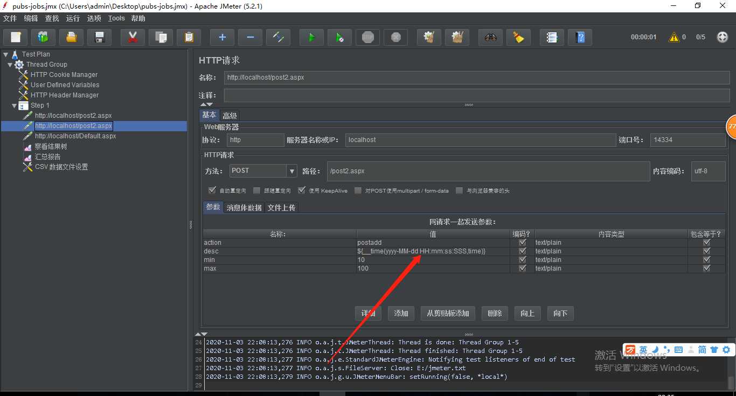Viewport: 736px width, 396px height.
Task: Click the Toggle enable/disable icon
Action: [278, 37]
